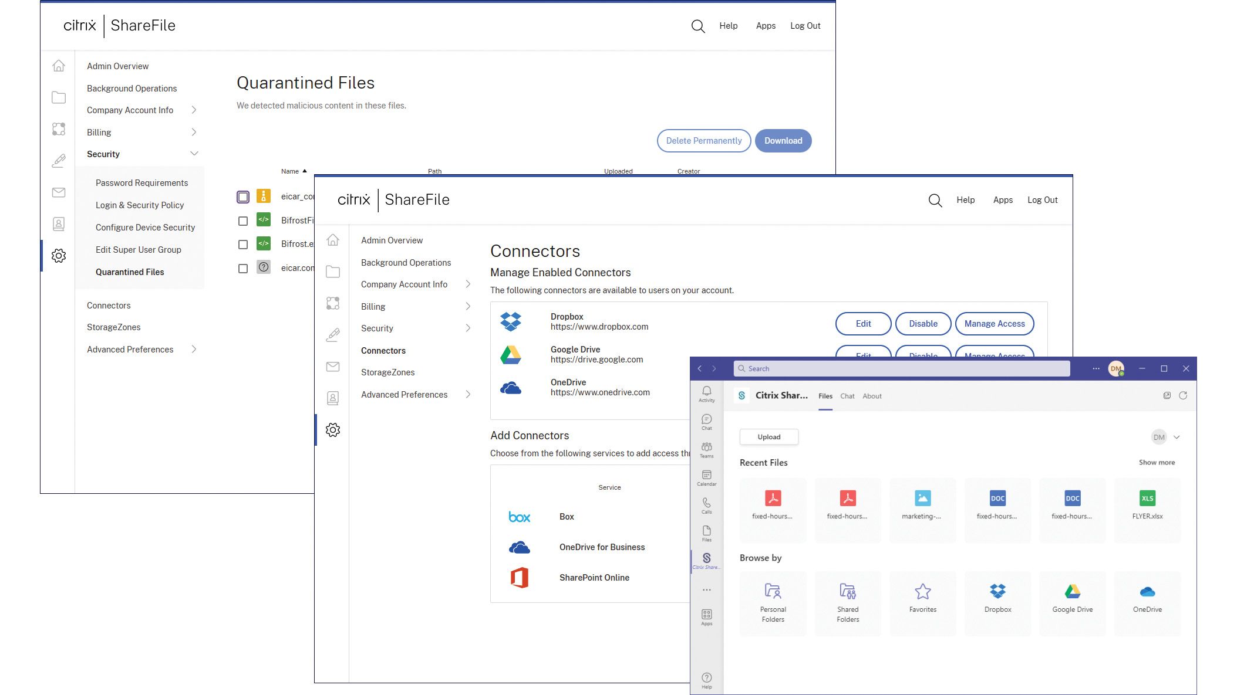Open Google Drive tile under Browse by
The image size is (1237, 695).
coord(1073,604)
